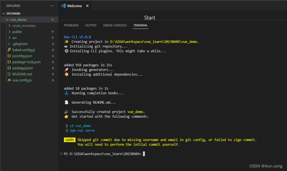This screenshot has width=287, height=171.
Task: Open the .gitignore file
Action: (x=20, y=44)
